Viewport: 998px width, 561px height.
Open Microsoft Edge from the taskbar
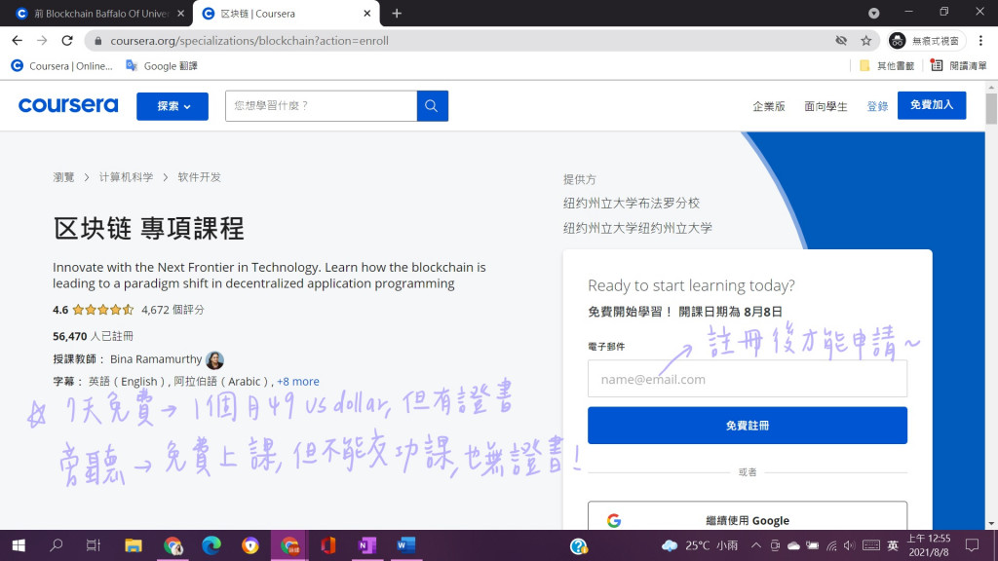(x=211, y=545)
